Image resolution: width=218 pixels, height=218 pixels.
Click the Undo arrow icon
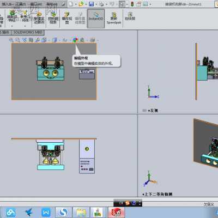click(112, 4)
